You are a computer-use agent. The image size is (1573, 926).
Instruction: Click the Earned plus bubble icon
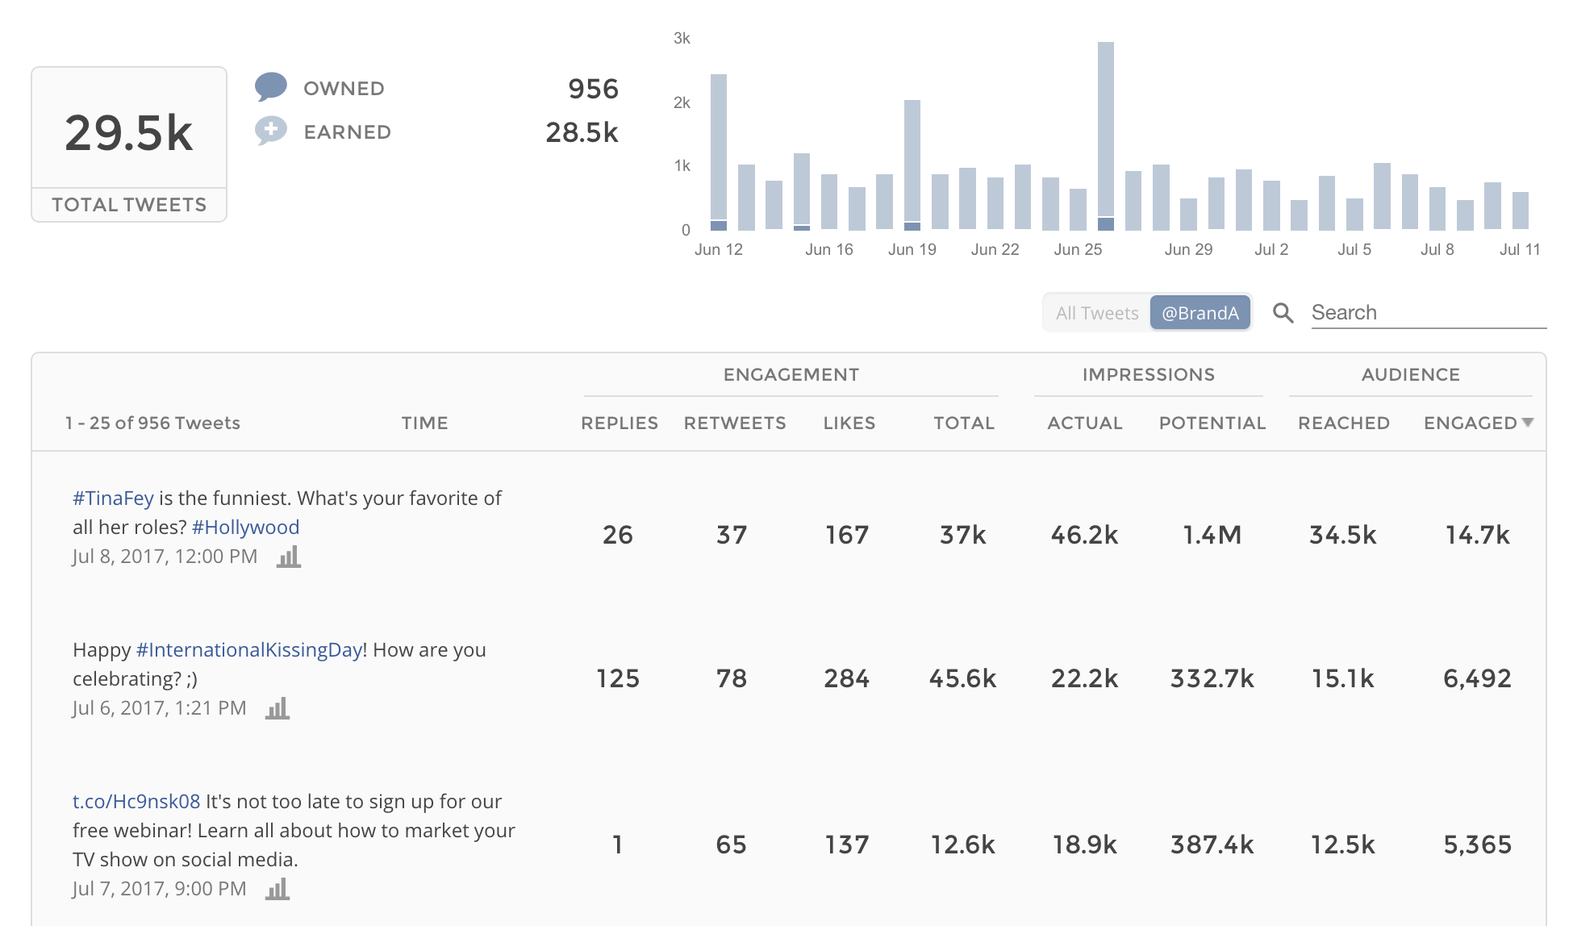(x=271, y=130)
